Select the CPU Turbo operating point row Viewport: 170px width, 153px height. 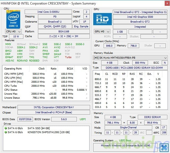46,86
